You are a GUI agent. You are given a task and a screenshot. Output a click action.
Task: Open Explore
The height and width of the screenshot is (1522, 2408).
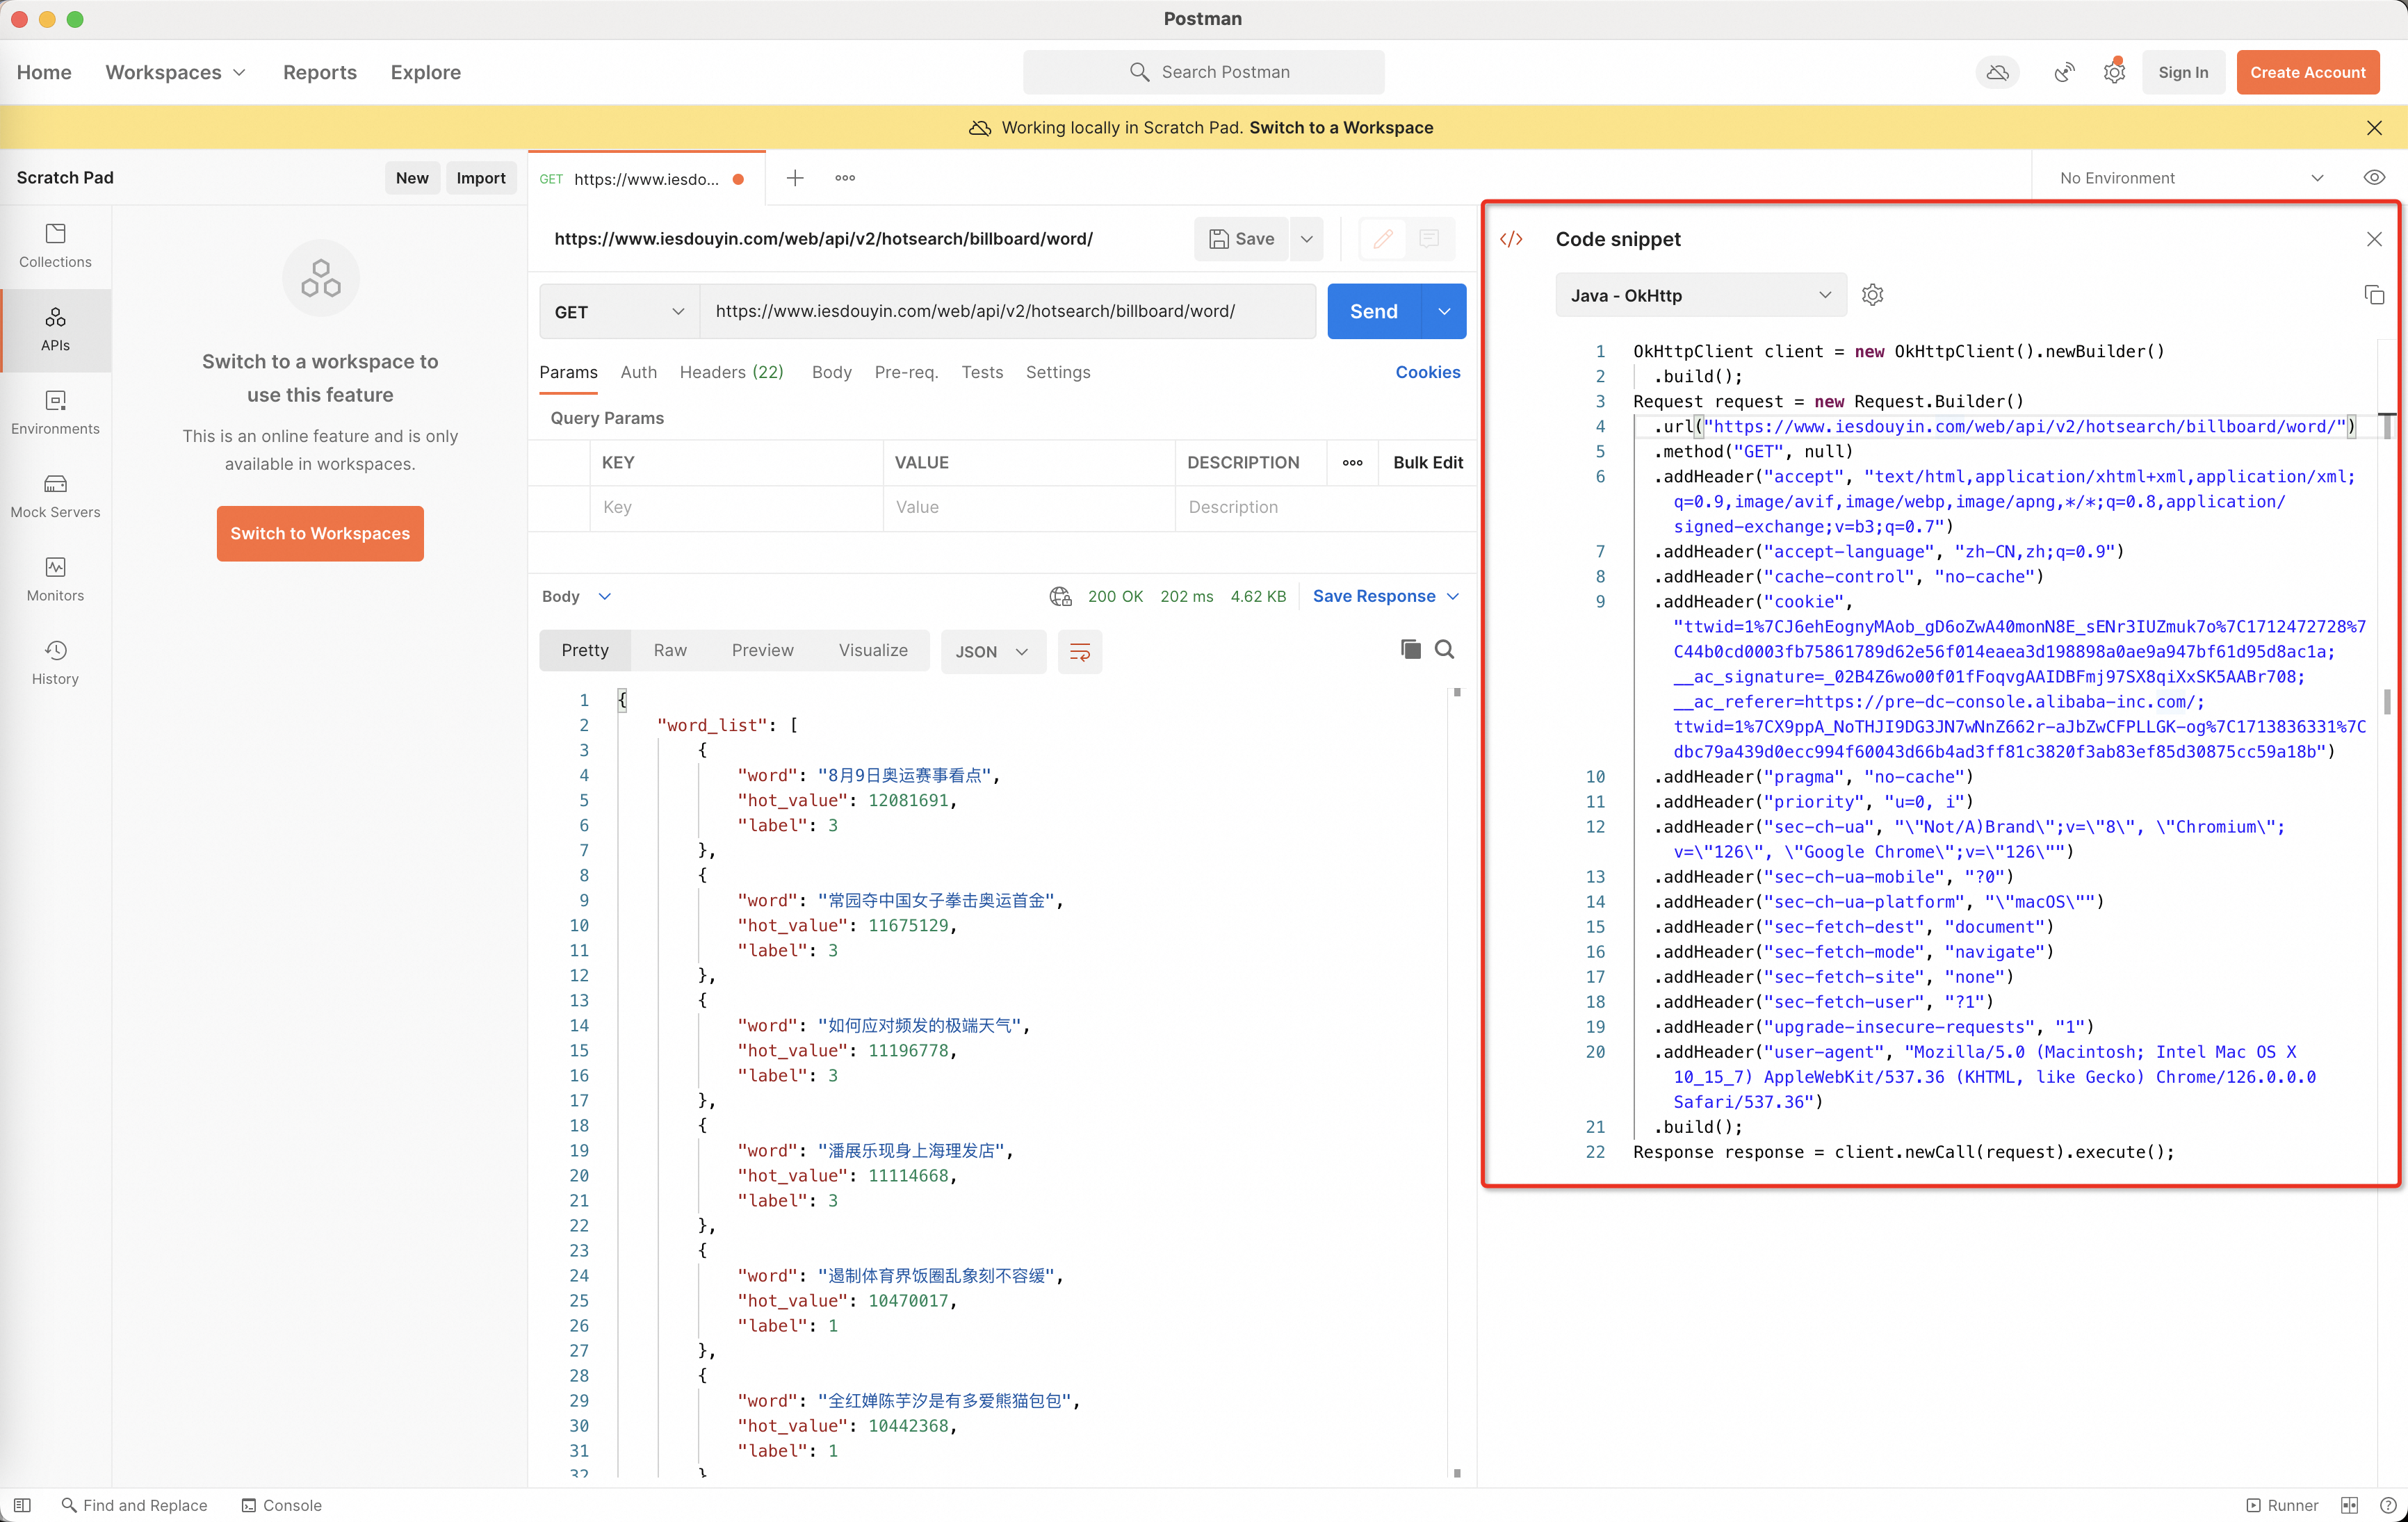click(426, 72)
